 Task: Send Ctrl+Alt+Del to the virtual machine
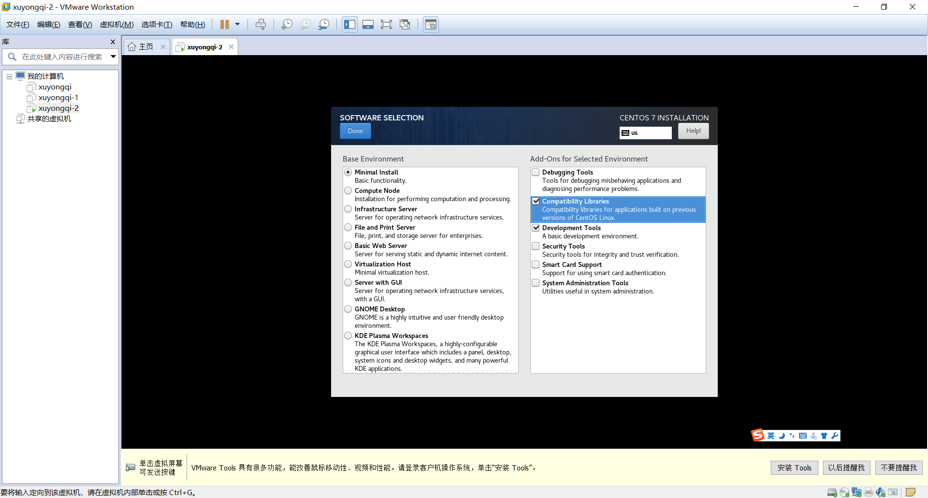pos(261,24)
